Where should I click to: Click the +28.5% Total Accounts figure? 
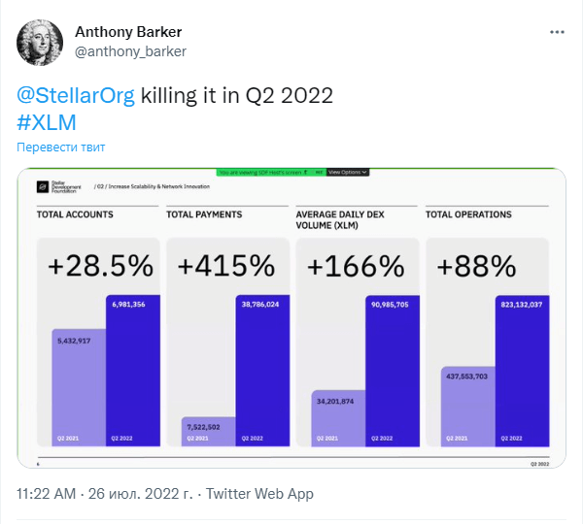100,266
